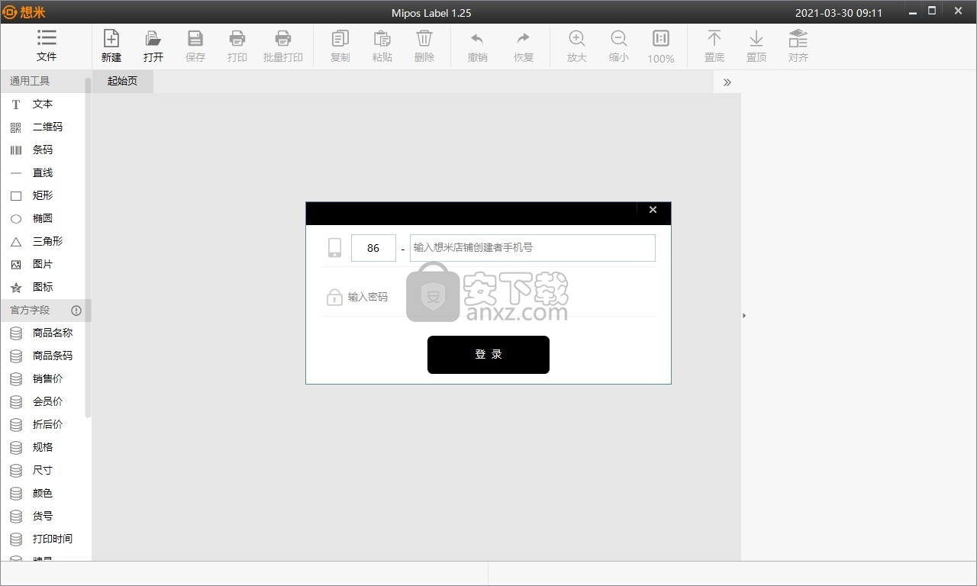Viewport: 977px width, 586px height.
Task: Select the 图标 icon tool
Action: point(43,287)
